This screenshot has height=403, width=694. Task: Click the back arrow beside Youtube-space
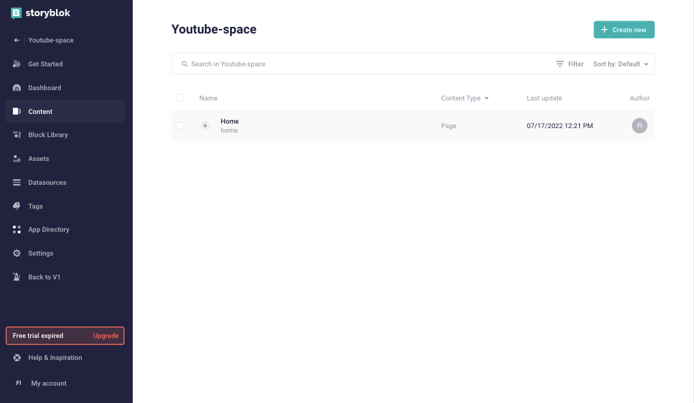click(x=17, y=41)
